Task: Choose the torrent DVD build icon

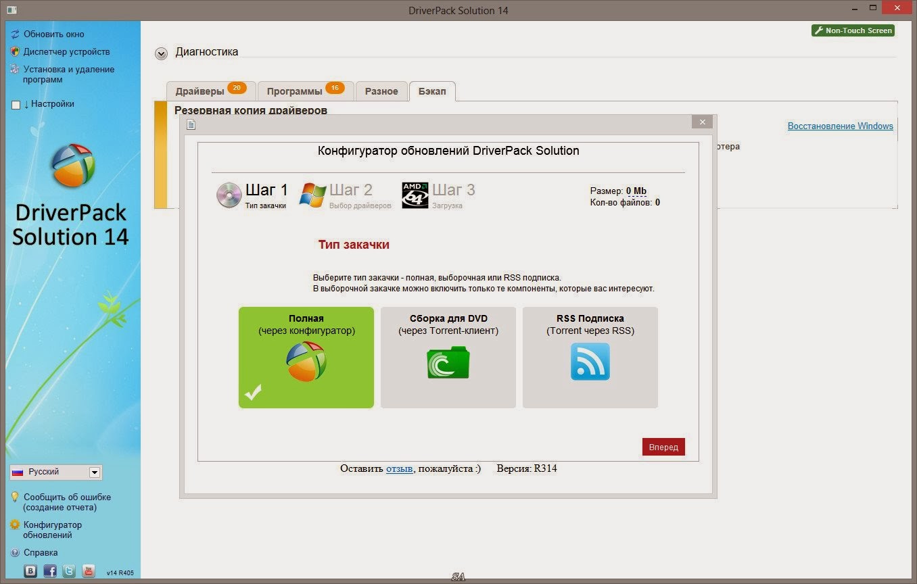Action: click(448, 362)
